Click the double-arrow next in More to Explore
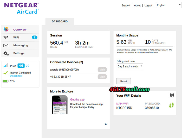The image size is (182, 138). click(x=106, y=124)
